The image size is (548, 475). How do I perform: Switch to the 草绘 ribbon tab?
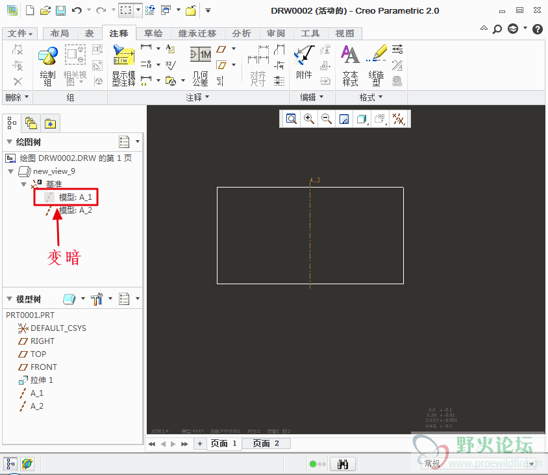pos(153,34)
